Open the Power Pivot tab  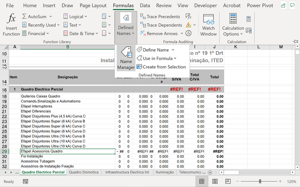(x=260, y=6)
